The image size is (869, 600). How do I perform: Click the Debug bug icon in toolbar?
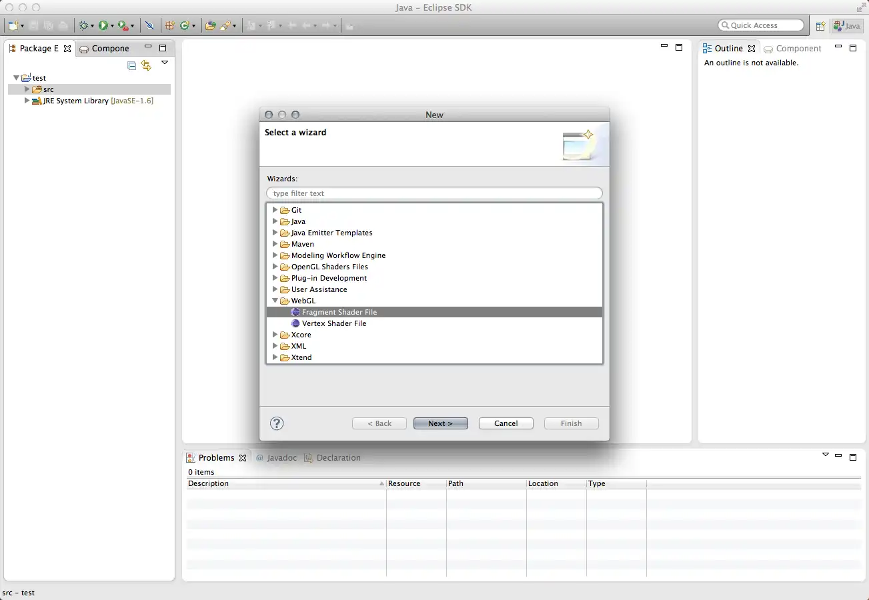click(83, 25)
